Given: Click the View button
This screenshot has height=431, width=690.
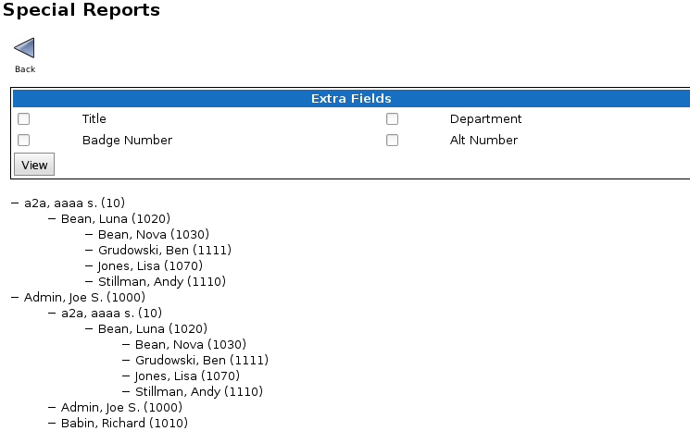Looking at the screenshot, I should [34, 165].
